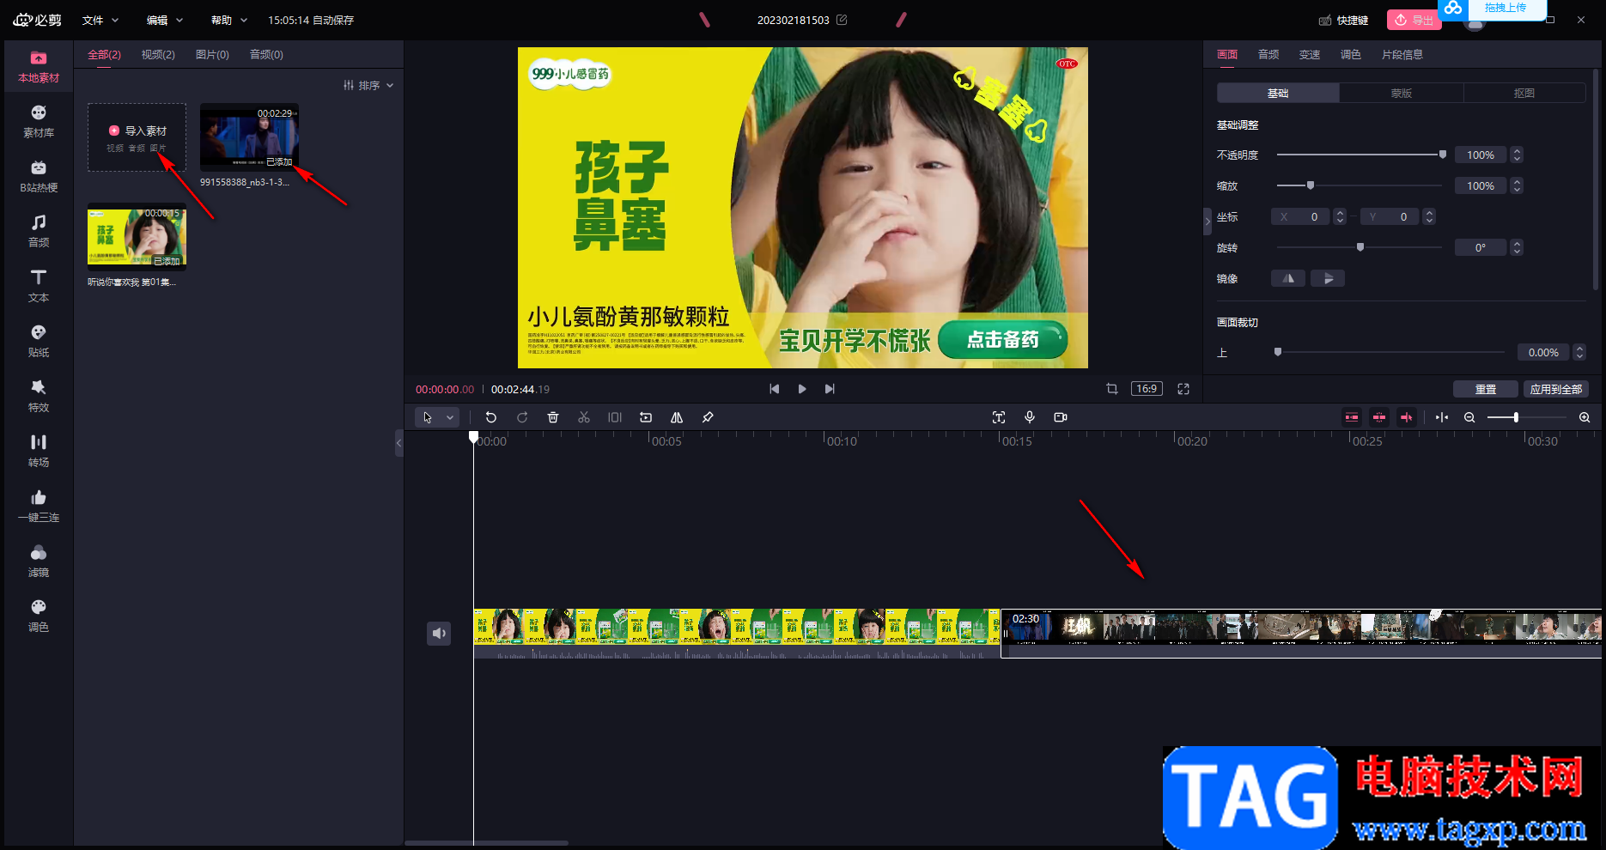Screen dimensions: 1606x850
Task: Click the 导出 export button
Action: [1414, 20]
